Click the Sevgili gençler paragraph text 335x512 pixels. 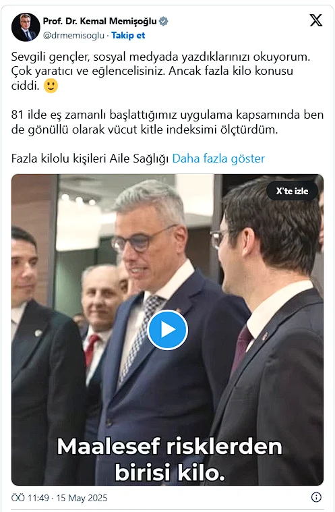click(161, 72)
